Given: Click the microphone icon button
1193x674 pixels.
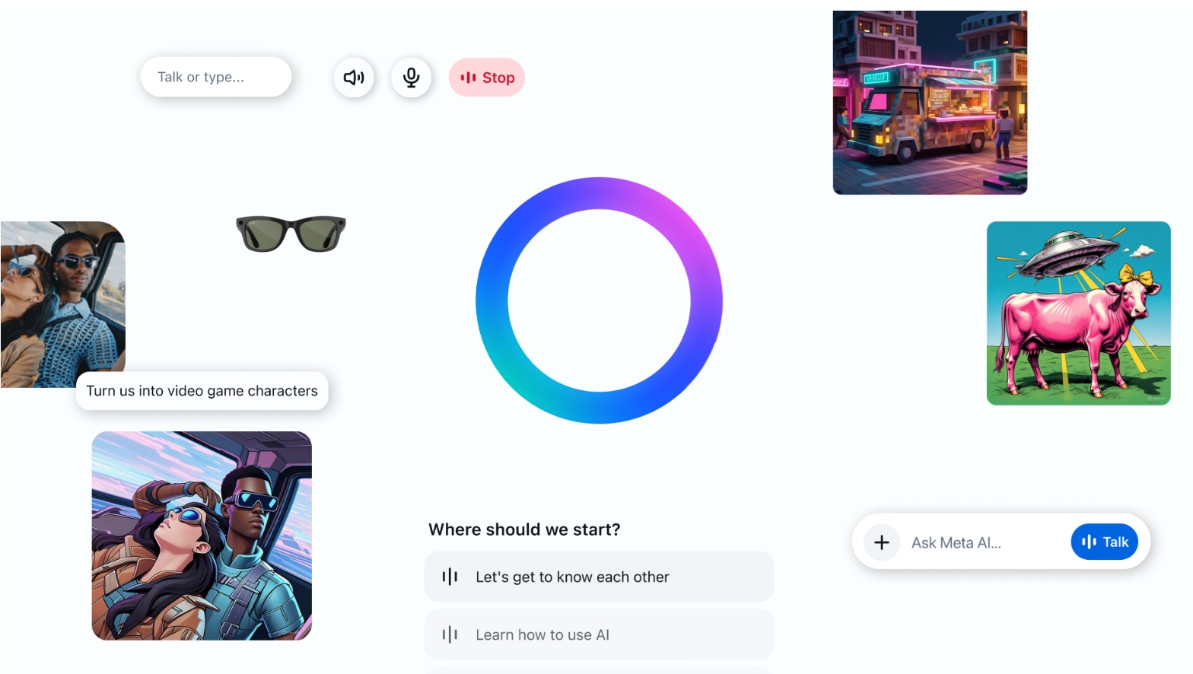Looking at the screenshot, I should pos(412,78).
